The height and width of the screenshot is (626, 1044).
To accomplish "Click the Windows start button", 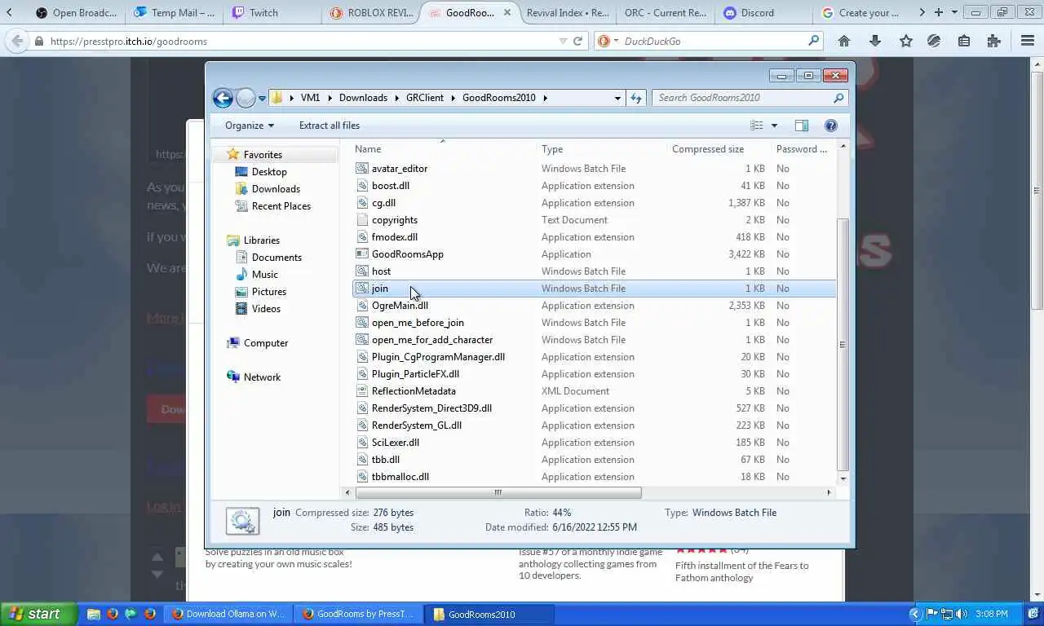I will pos(38,614).
